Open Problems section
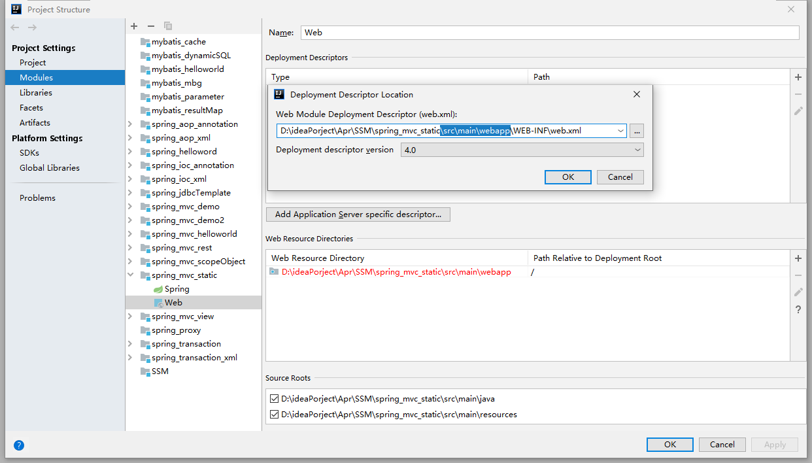This screenshot has width=812, height=463. [x=37, y=198]
